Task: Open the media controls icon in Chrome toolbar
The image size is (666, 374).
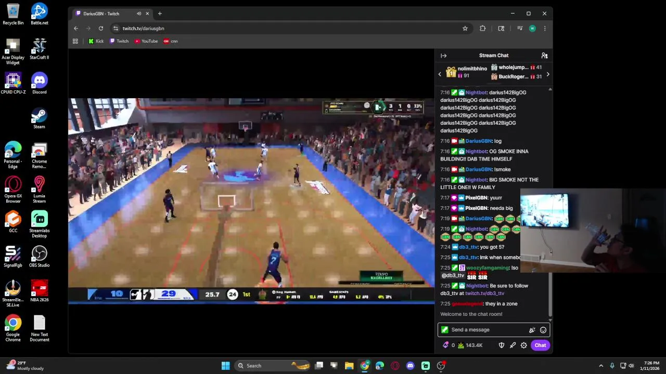Action: 520,29
